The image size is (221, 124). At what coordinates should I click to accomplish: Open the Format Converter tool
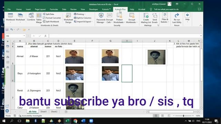[52, 18]
